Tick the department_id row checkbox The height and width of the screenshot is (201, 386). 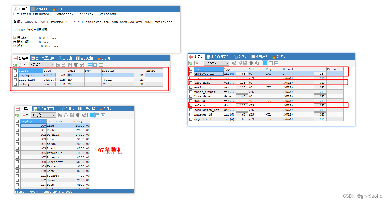[x=191, y=119]
